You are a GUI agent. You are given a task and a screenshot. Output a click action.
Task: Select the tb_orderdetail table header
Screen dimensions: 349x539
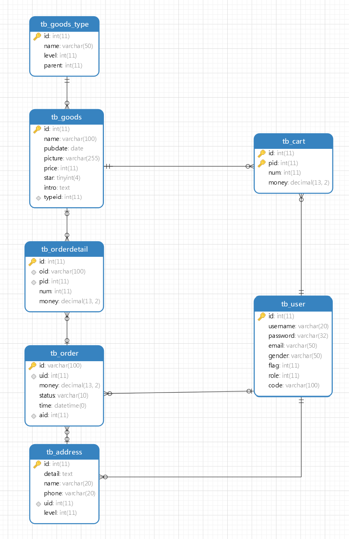pyautogui.click(x=64, y=249)
